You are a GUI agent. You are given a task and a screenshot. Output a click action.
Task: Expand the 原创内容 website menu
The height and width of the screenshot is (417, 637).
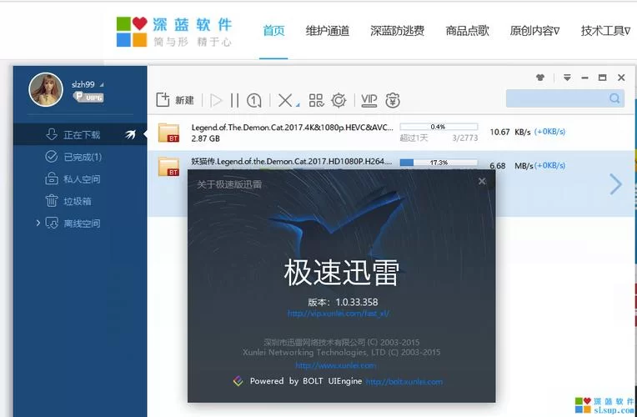[x=534, y=31]
